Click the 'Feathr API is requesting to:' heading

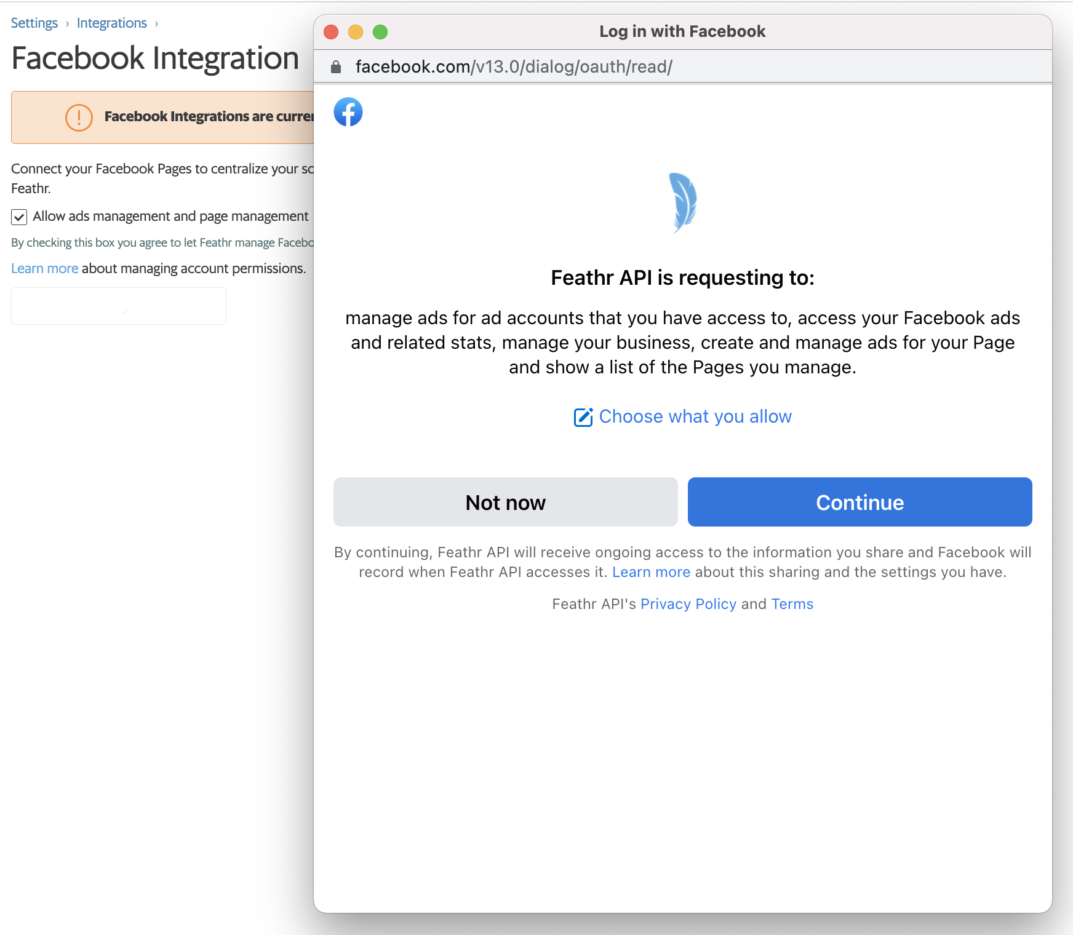pyautogui.click(x=683, y=278)
